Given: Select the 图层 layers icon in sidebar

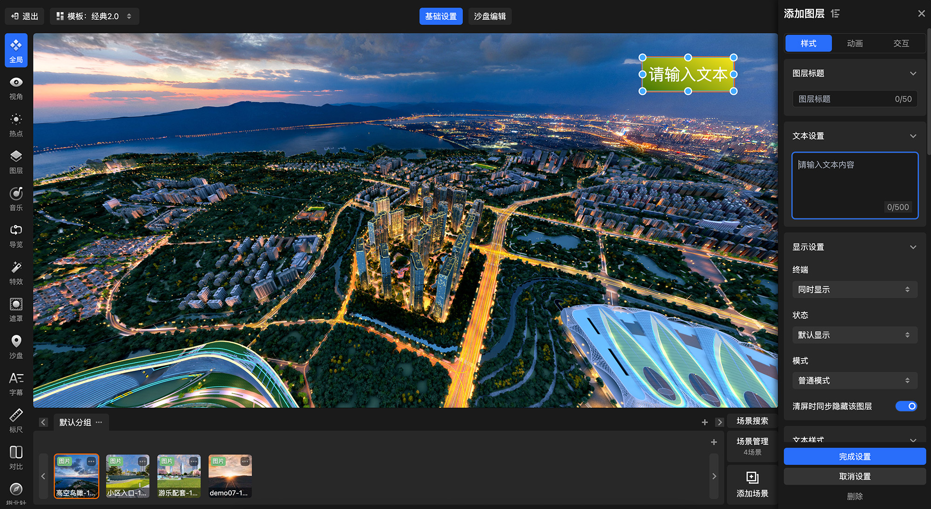Looking at the screenshot, I should pyautogui.click(x=16, y=161).
